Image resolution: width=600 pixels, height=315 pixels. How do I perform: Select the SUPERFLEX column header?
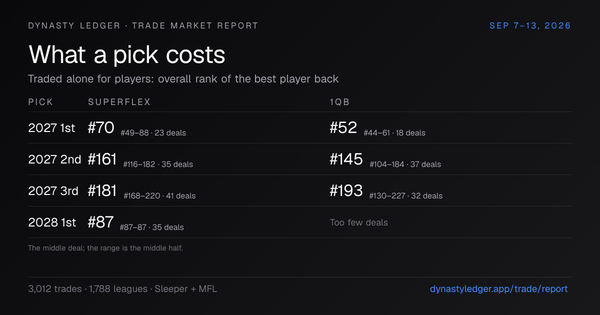tap(119, 102)
